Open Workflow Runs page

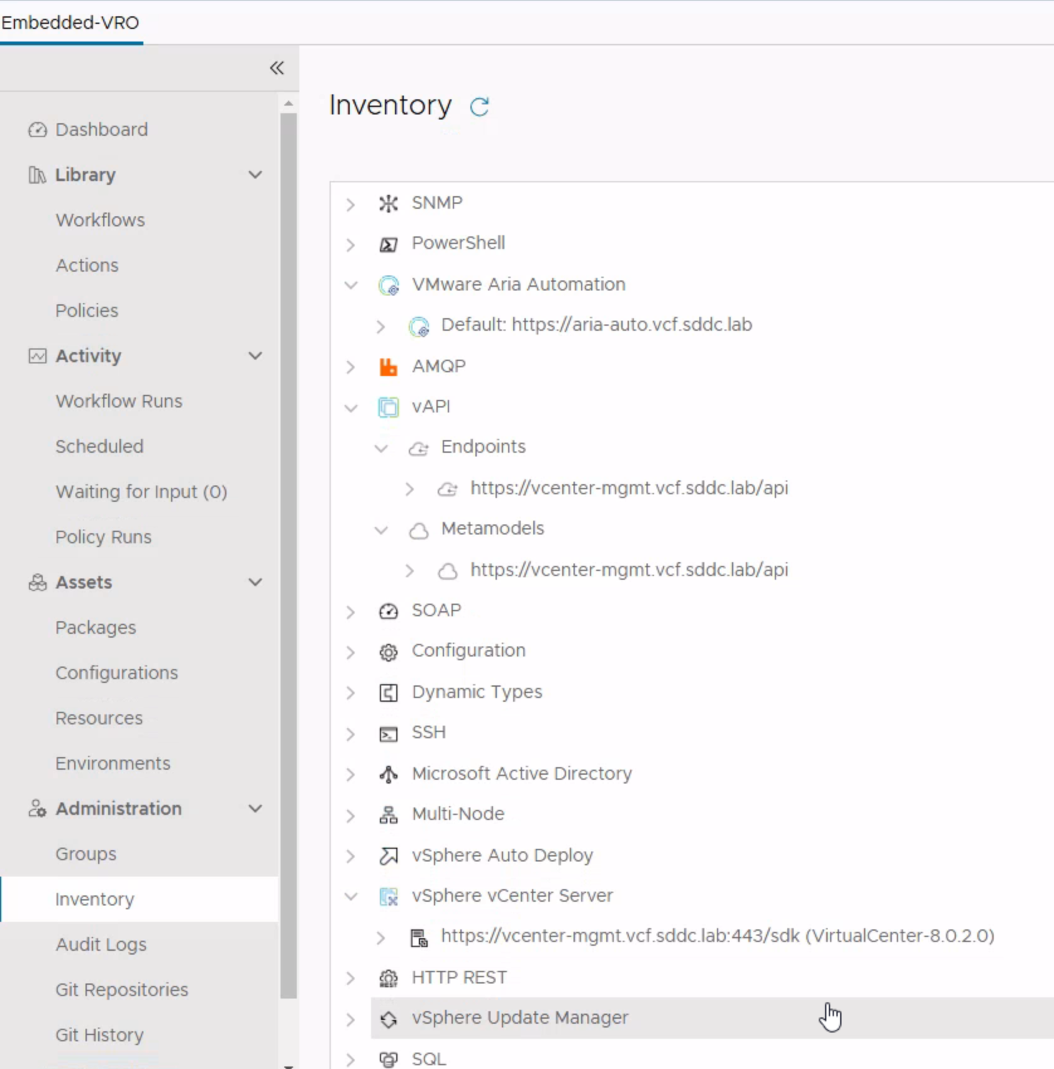point(119,401)
